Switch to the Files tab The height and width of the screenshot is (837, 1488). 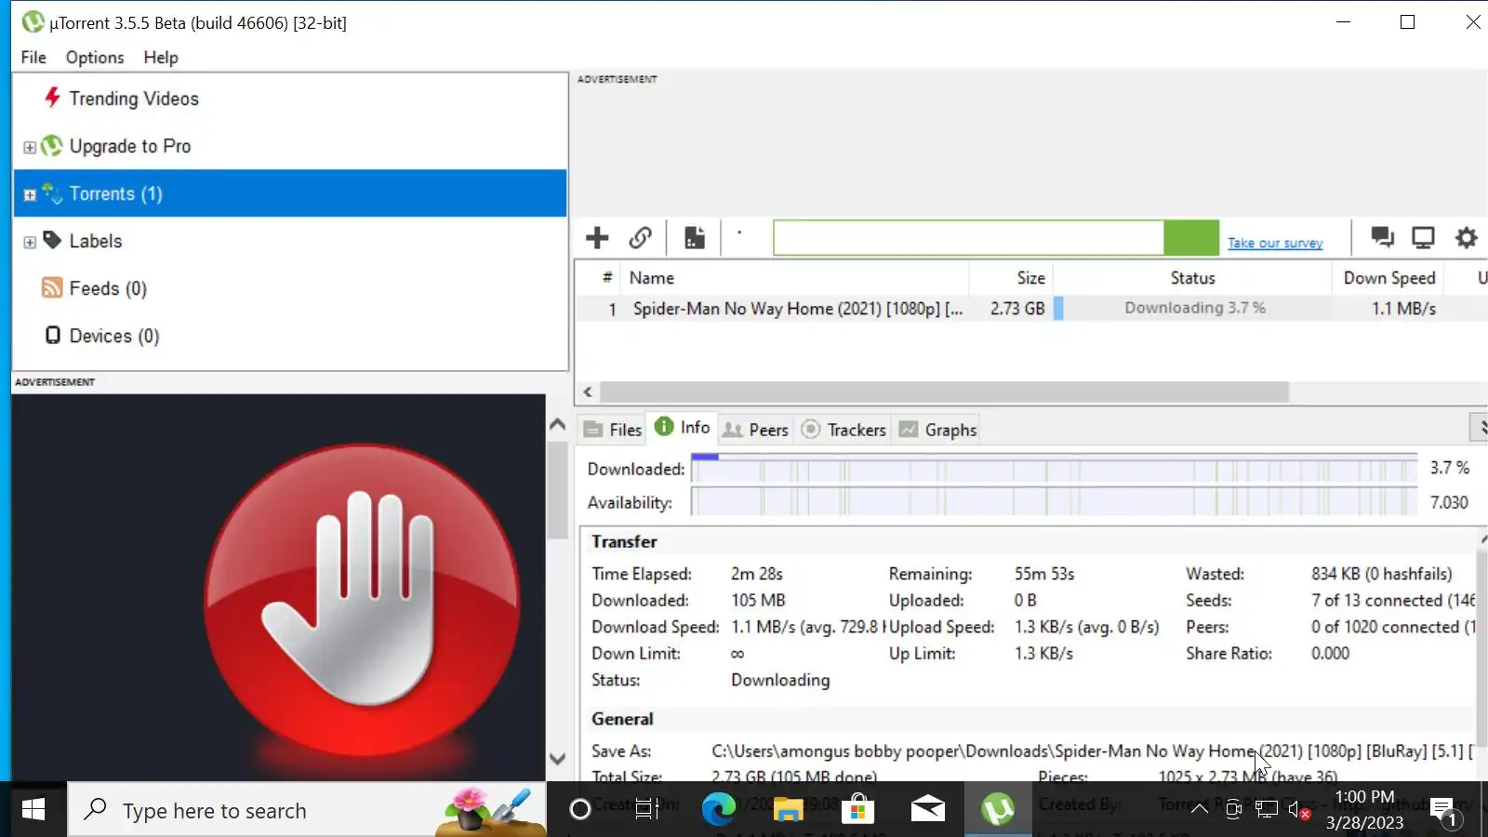pyautogui.click(x=613, y=430)
